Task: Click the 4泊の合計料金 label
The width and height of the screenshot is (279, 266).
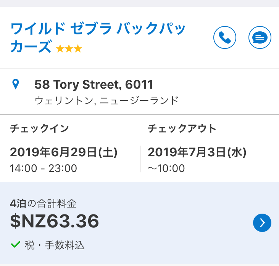Action: pos(46,203)
